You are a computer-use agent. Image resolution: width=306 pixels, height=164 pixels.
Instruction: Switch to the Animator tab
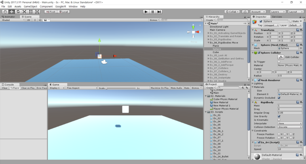[x=8, y=17]
